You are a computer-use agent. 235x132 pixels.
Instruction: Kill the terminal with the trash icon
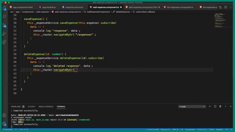coord(220,106)
